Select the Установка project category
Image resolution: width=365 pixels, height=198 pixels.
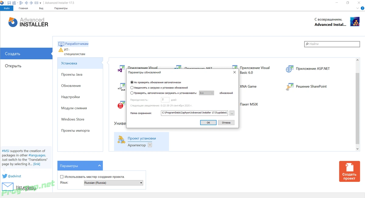[x=80, y=63]
